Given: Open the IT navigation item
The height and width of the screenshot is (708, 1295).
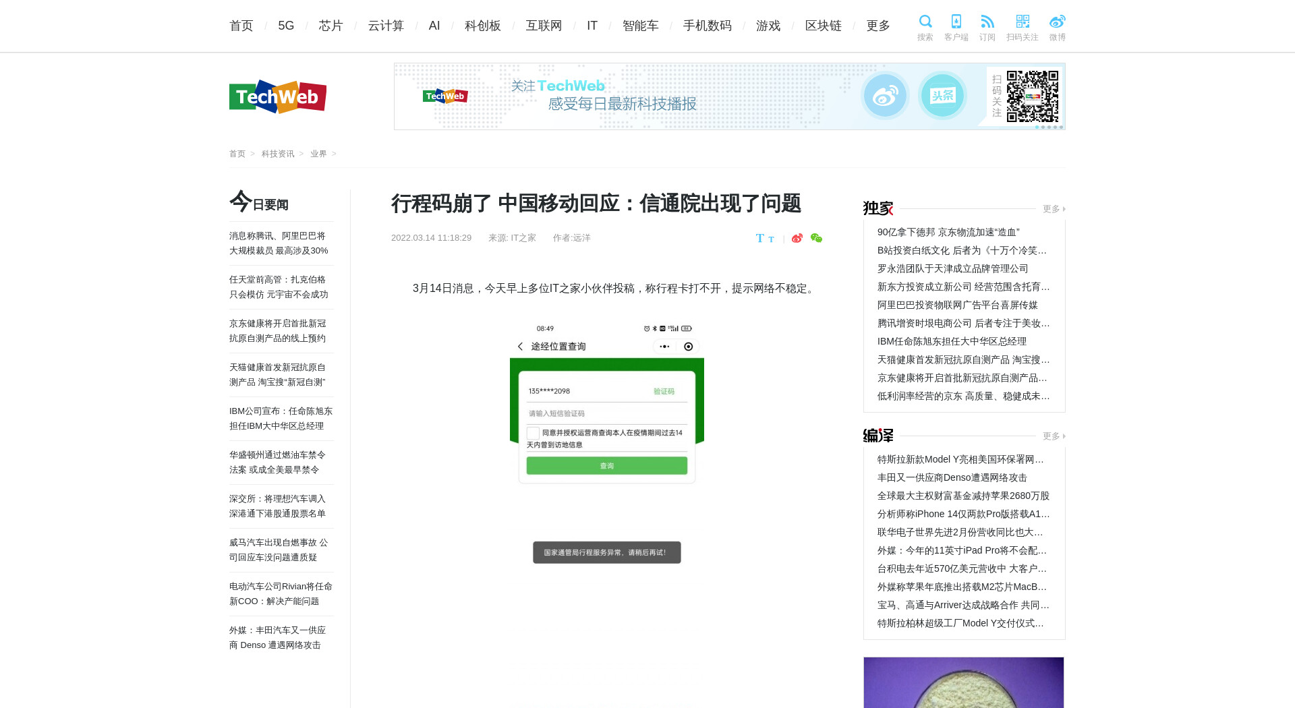Looking at the screenshot, I should (x=592, y=26).
